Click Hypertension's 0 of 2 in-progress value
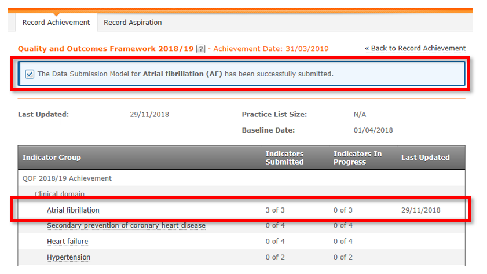 pos(343,257)
